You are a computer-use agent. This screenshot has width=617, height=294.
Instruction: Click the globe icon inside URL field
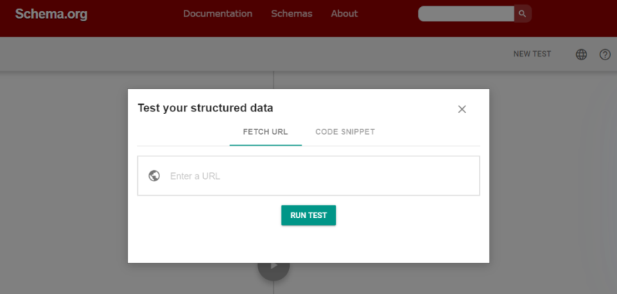[155, 176]
